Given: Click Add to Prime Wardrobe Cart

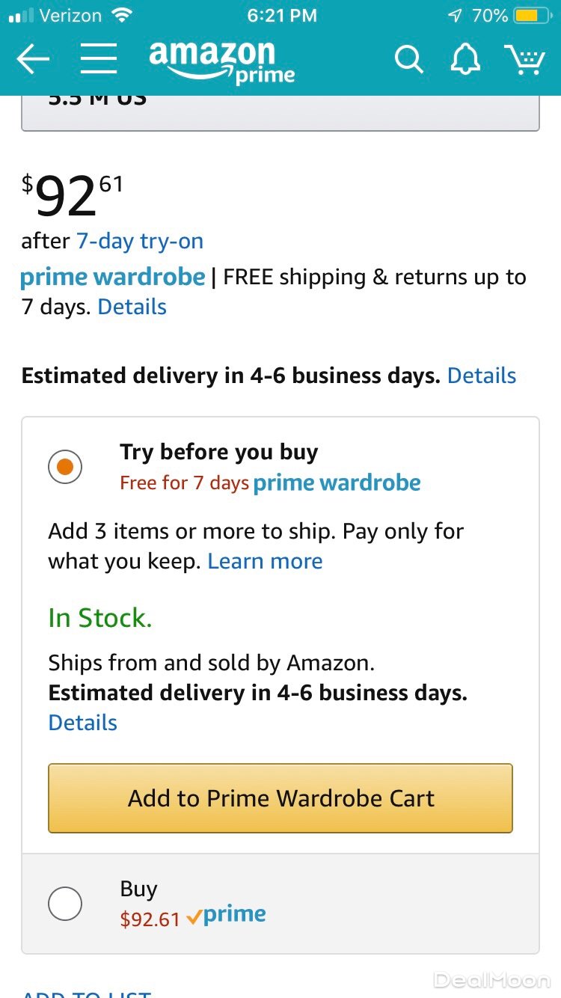Looking at the screenshot, I should (280, 798).
